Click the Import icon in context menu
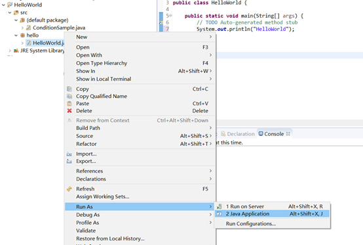This screenshot has width=363, height=245. pos(69,154)
